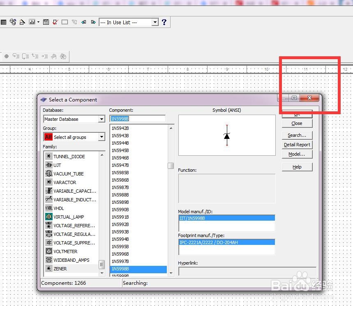
Task: Open the Group Select all groups dropdown
Action: [102, 137]
